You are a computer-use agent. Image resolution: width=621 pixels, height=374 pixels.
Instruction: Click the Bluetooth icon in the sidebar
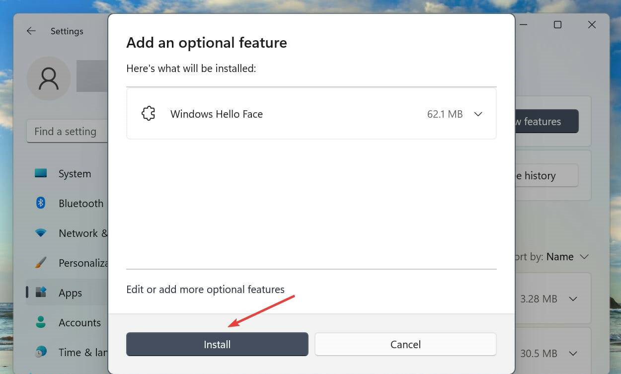click(x=40, y=203)
